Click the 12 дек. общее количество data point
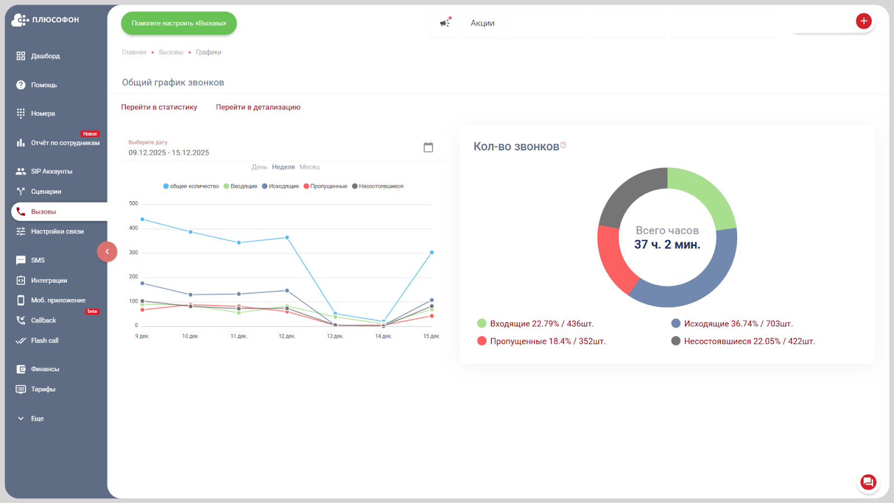Viewport: 894px width, 503px height. pyautogui.click(x=287, y=238)
